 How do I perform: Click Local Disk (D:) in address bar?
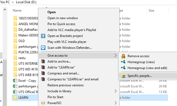point(26,2)
